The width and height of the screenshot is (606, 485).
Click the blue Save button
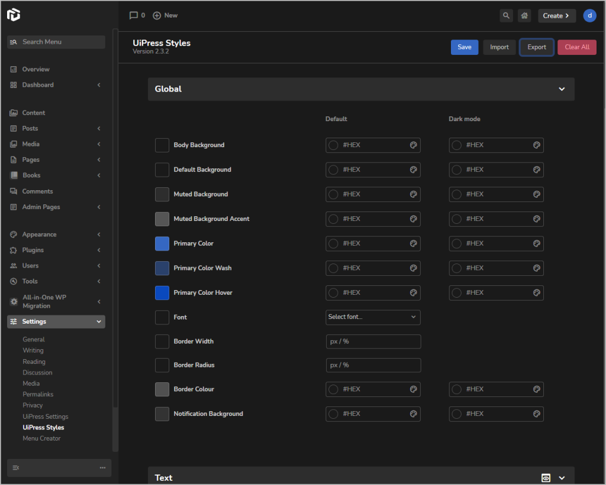[x=465, y=47]
